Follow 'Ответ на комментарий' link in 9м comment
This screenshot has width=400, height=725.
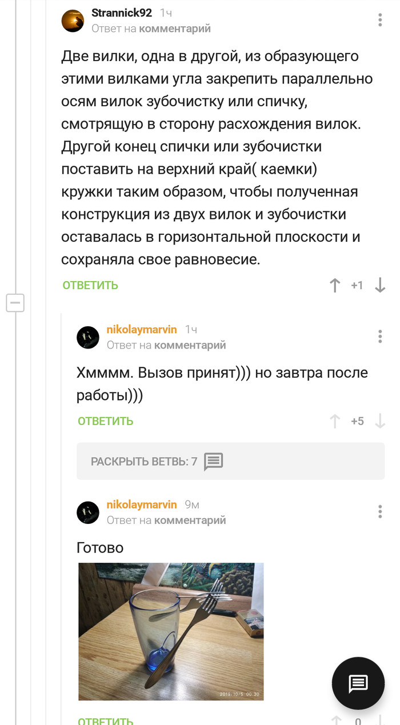click(190, 520)
